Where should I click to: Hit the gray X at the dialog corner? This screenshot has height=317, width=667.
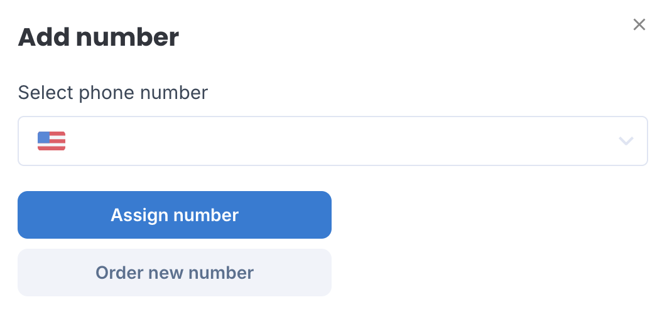(639, 24)
